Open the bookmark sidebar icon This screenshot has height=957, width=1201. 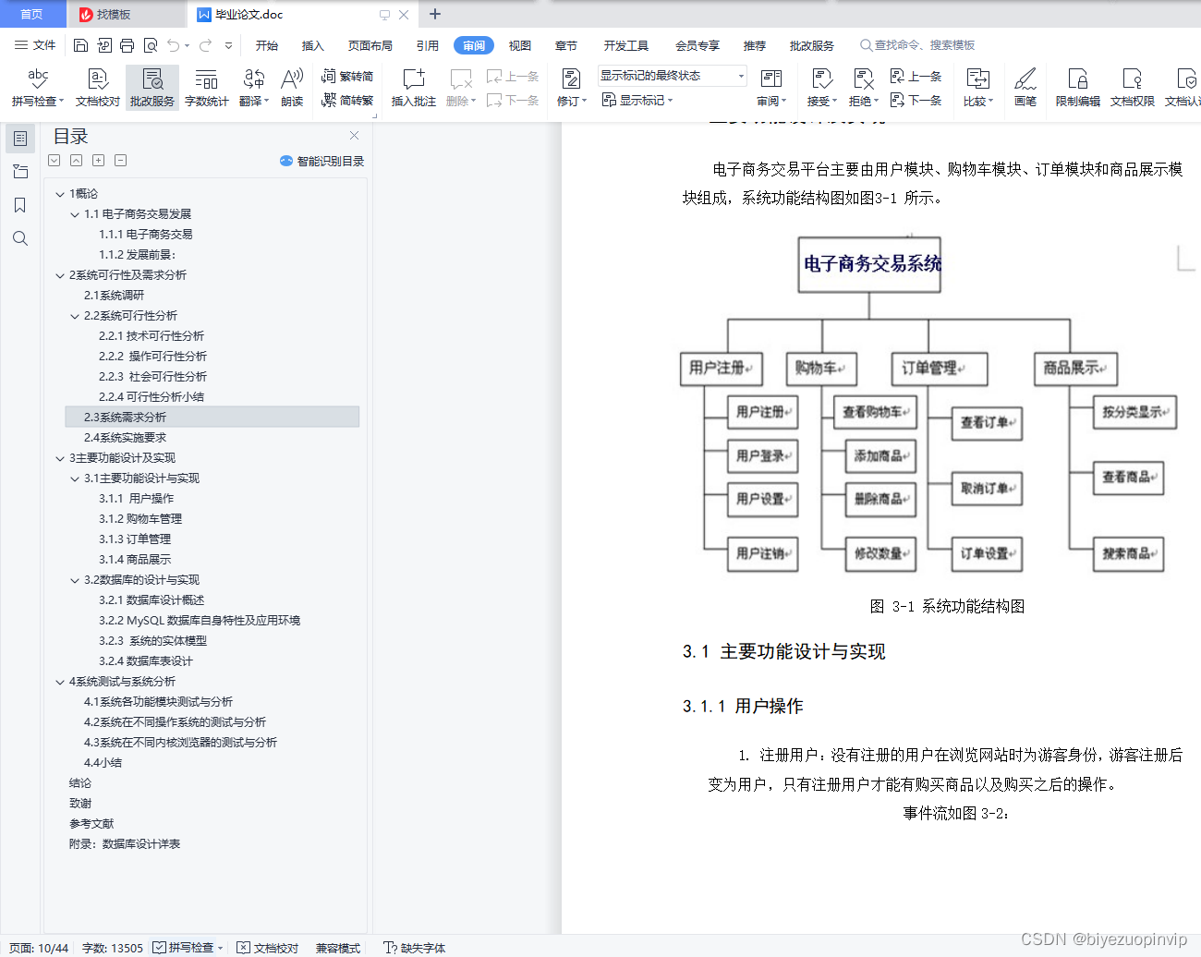tap(20, 205)
